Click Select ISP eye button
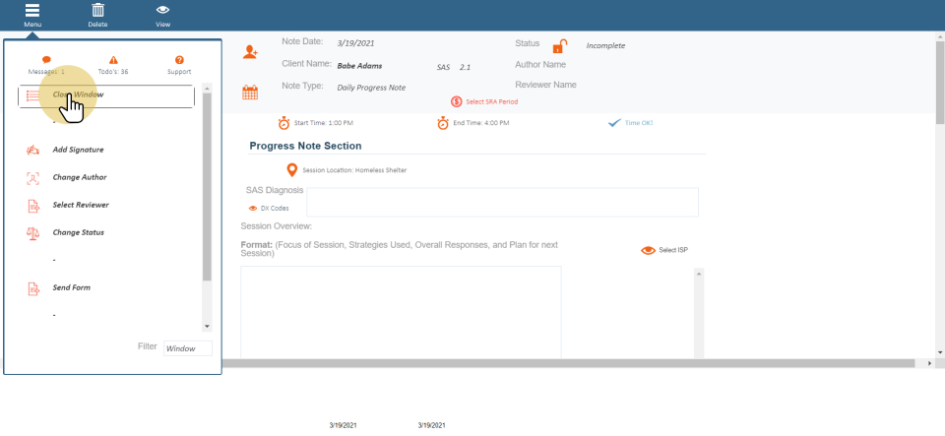 (648, 250)
